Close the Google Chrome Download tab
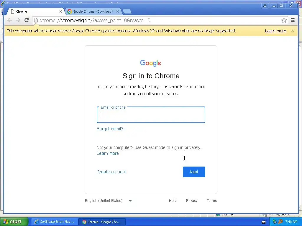 pos(117,11)
